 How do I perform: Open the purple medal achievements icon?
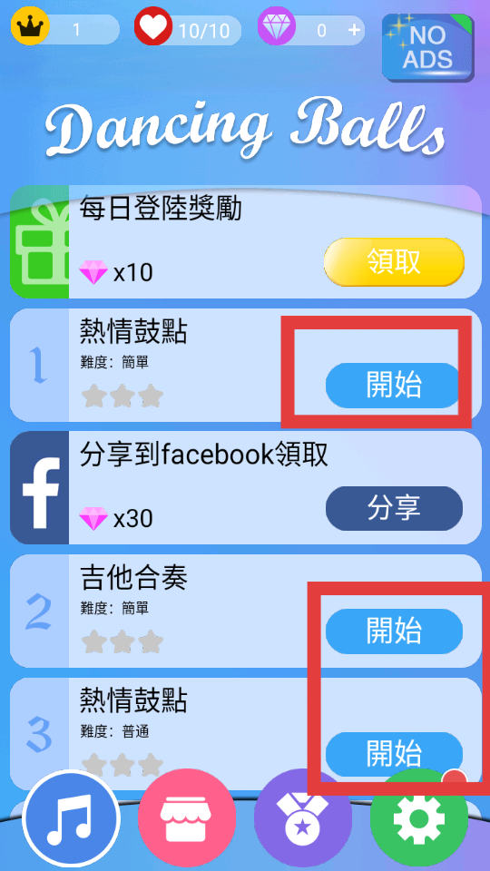[303, 817]
